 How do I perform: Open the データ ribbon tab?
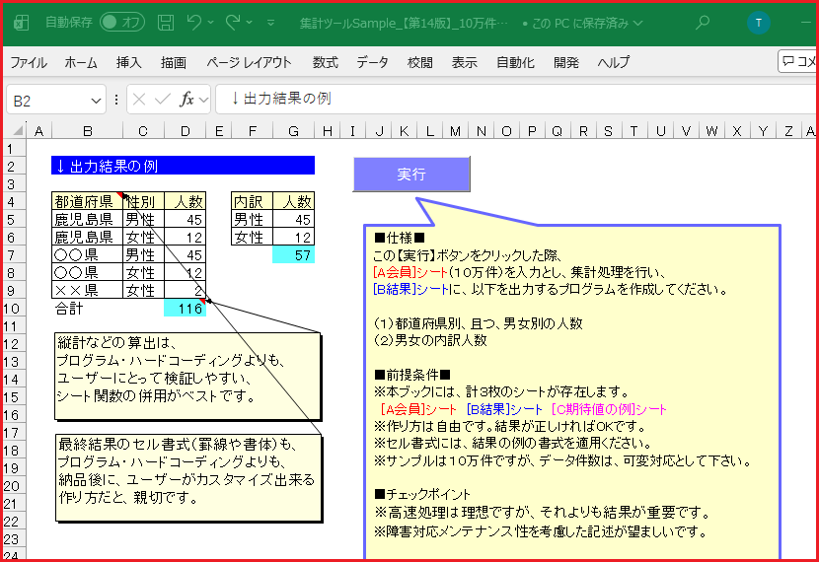point(372,63)
